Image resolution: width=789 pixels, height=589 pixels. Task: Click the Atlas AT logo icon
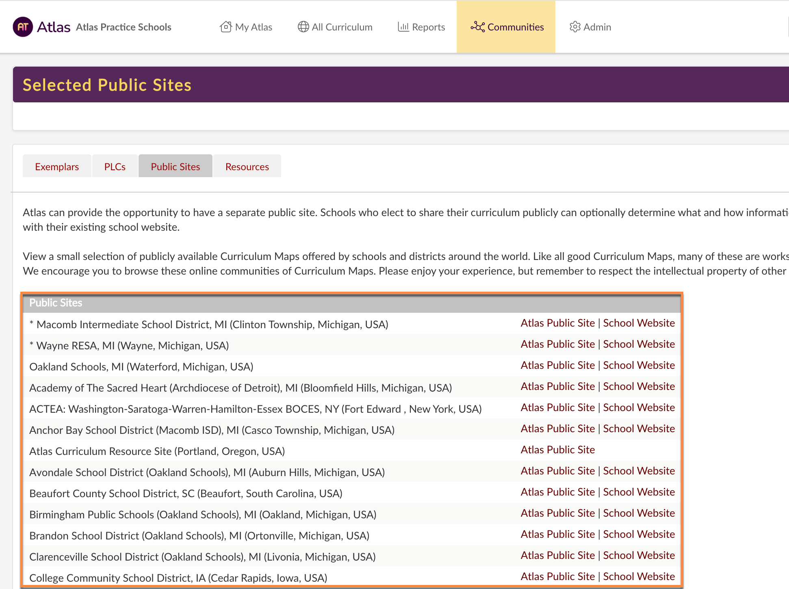[23, 27]
